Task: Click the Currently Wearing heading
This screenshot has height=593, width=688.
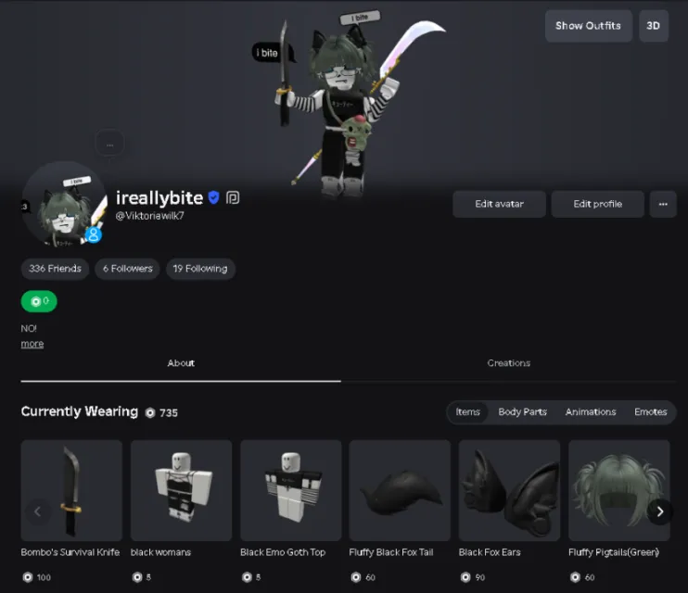Action: pyautogui.click(x=80, y=411)
